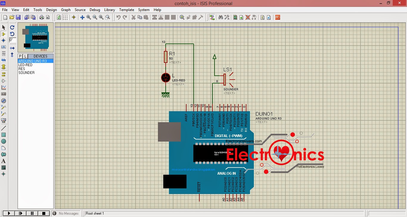Toggle wire autorouter icon
This screenshot has width=407, height=217.
point(212,18)
